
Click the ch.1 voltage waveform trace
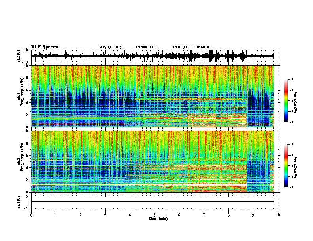point(152,56)
